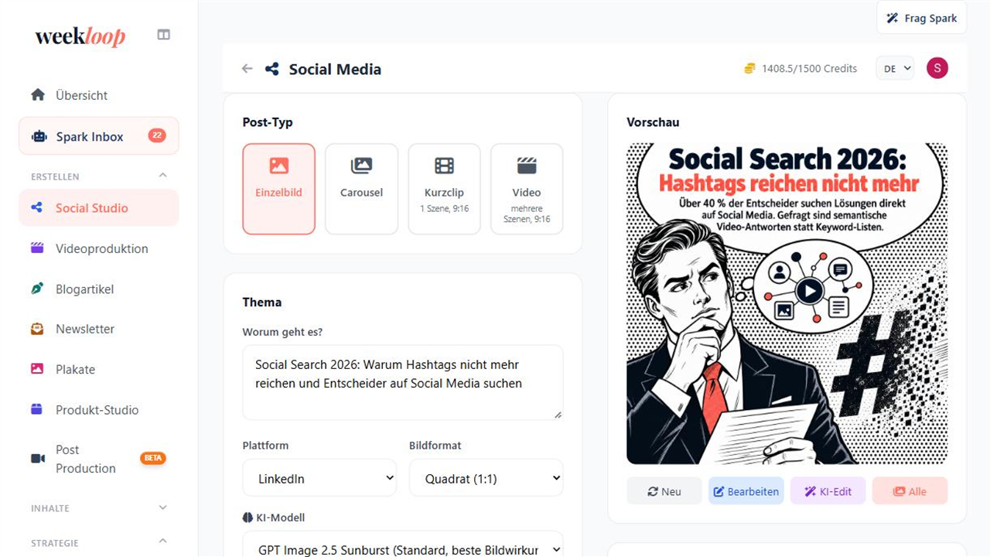990x557 pixels.
Task: Open Spark Inbox
Action: (x=99, y=136)
